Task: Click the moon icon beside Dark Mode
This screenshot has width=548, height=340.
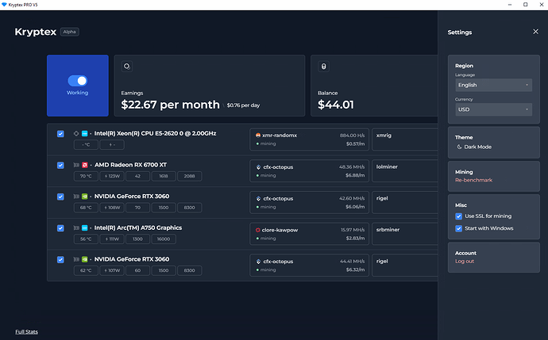Action: [459, 147]
